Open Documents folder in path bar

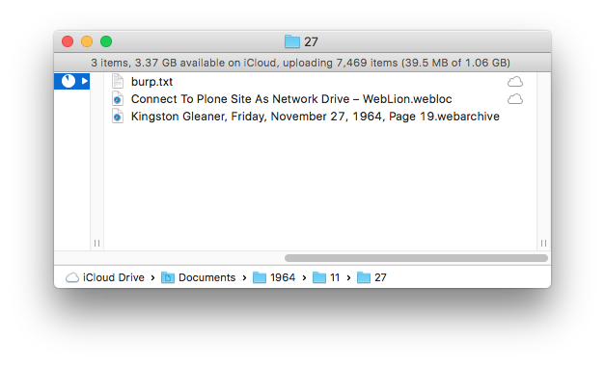tap(199, 277)
